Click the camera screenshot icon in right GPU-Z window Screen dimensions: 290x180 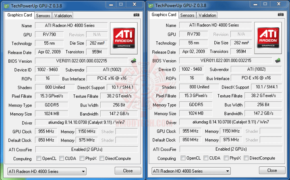(x=281, y=14)
